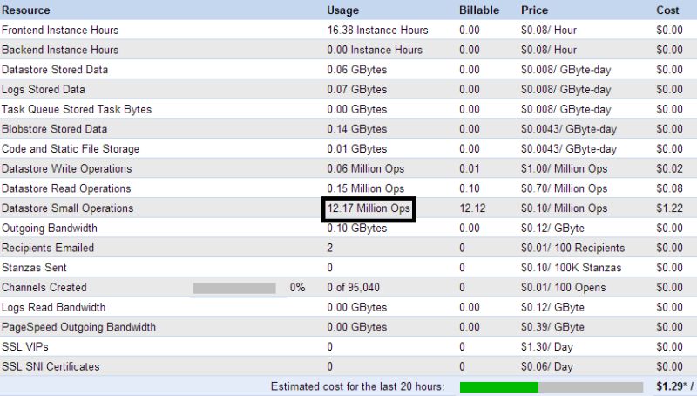This screenshot has width=697, height=396.
Task: Click the $0.02 cost value
Action: point(669,168)
